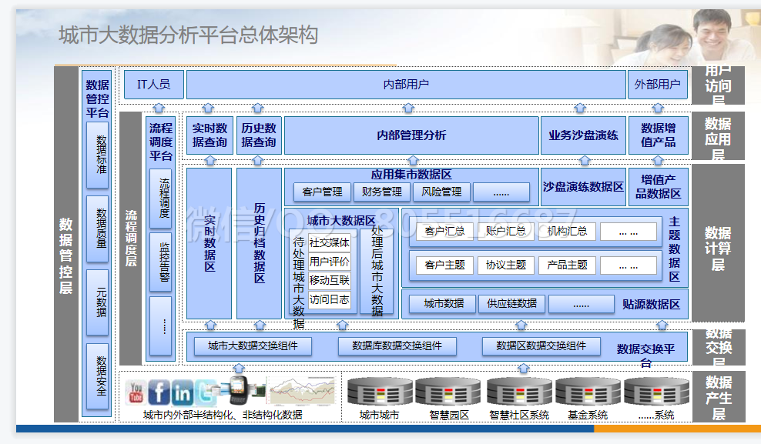Click the database cylinder above 智慧园区

448,392
